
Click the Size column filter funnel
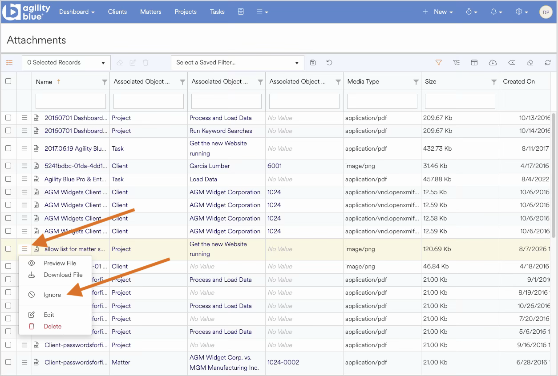494,82
